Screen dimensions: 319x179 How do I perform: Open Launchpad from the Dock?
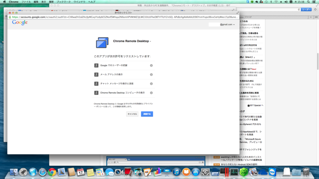click(23, 172)
